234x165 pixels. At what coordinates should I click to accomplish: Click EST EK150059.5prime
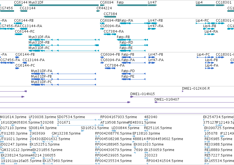pyautogui.click(x=146, y=152)
